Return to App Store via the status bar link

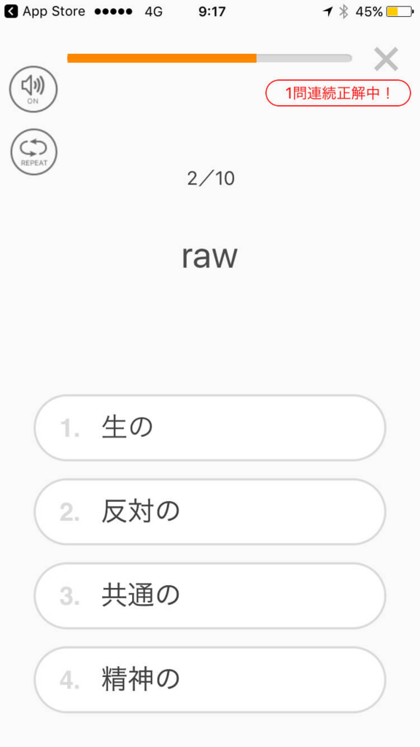44,11
